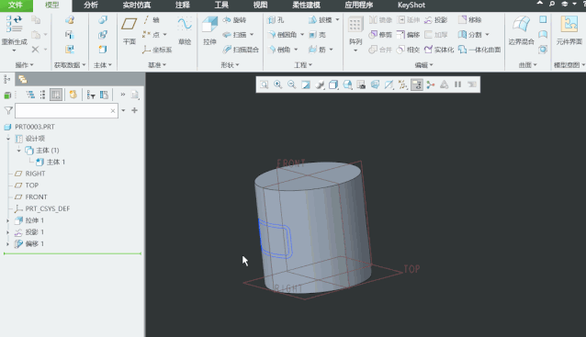Click the 一体化曲面 (Unify Surface) tool
The width and height of the screenshot is (586, 337).
coord(479,50)
